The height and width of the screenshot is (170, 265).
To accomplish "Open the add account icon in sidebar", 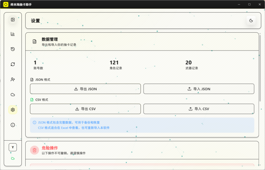I will pos(13,79).
